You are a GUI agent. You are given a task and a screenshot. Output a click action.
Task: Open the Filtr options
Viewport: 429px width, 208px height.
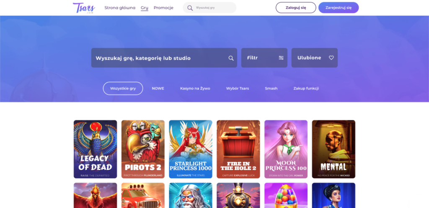264,58
